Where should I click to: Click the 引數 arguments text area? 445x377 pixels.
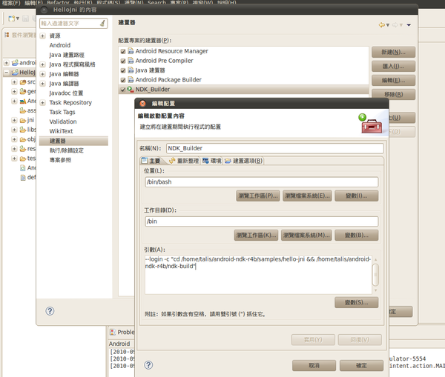click(x=258, y=275)
